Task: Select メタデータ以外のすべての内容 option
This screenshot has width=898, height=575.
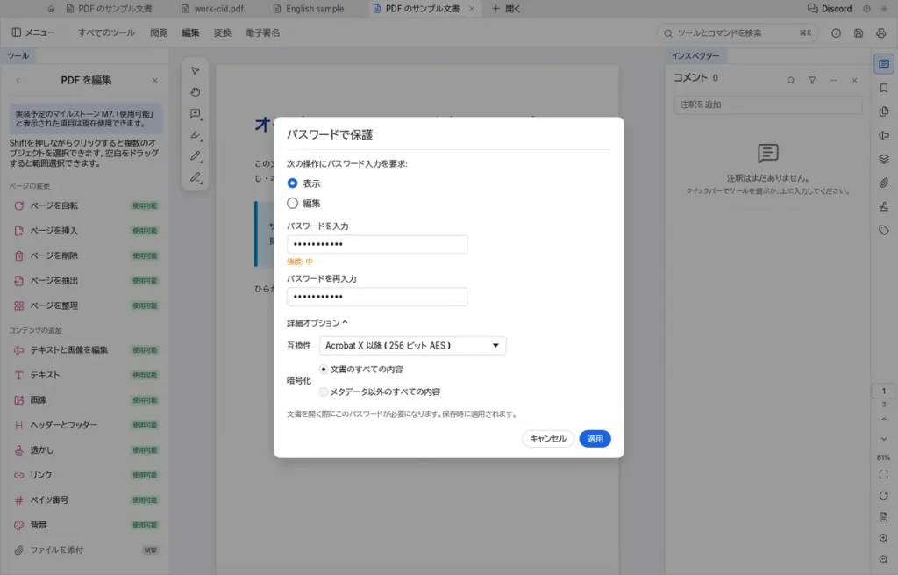Action: [324, 392]
